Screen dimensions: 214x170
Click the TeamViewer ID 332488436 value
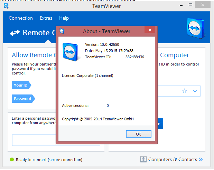point(134,57)
